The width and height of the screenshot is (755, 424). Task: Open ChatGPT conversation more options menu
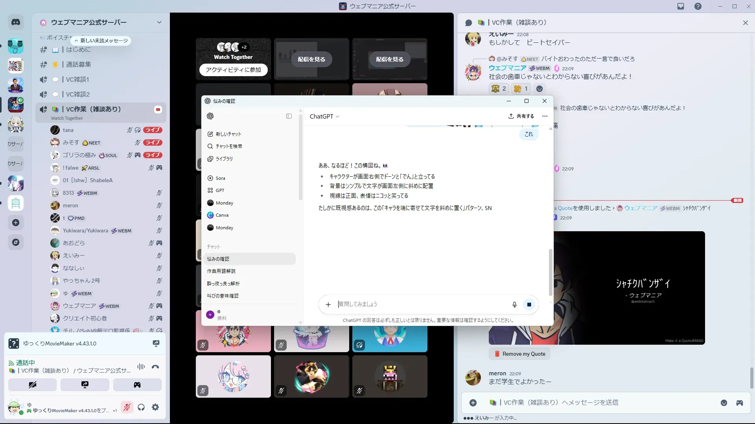click(x=545, y=116)
